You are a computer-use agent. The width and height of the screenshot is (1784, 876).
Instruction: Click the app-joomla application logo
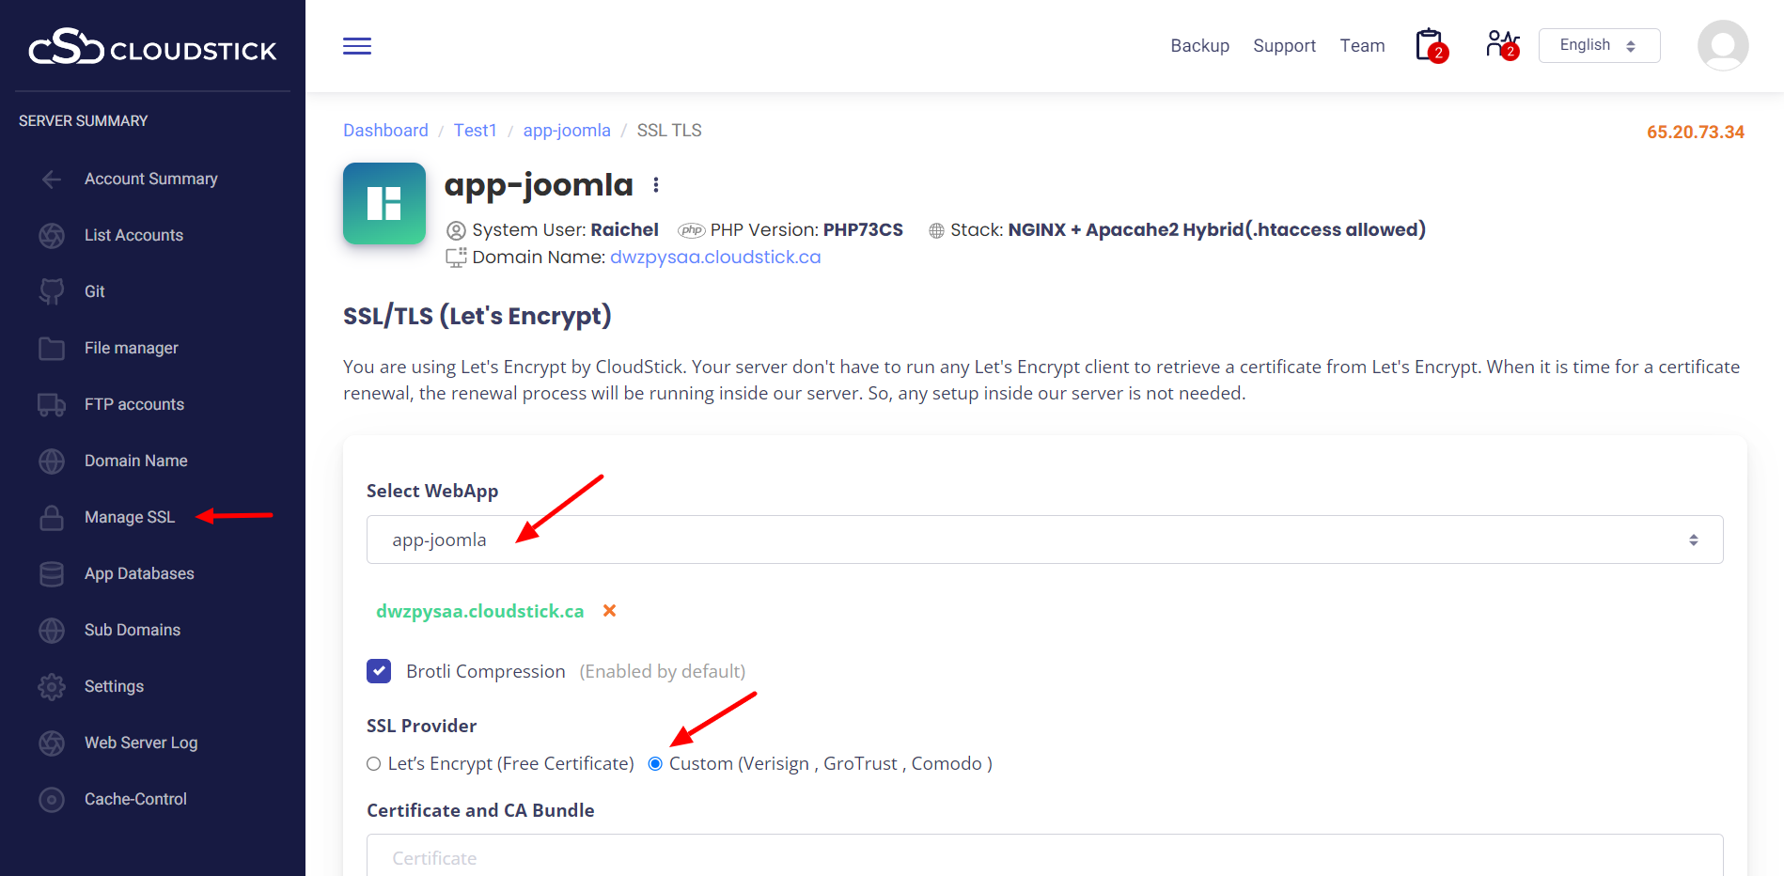383,203
